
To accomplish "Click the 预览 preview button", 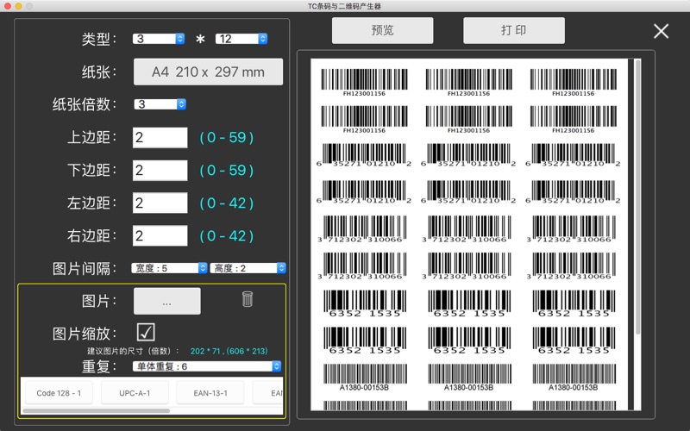I will (382, 30).
